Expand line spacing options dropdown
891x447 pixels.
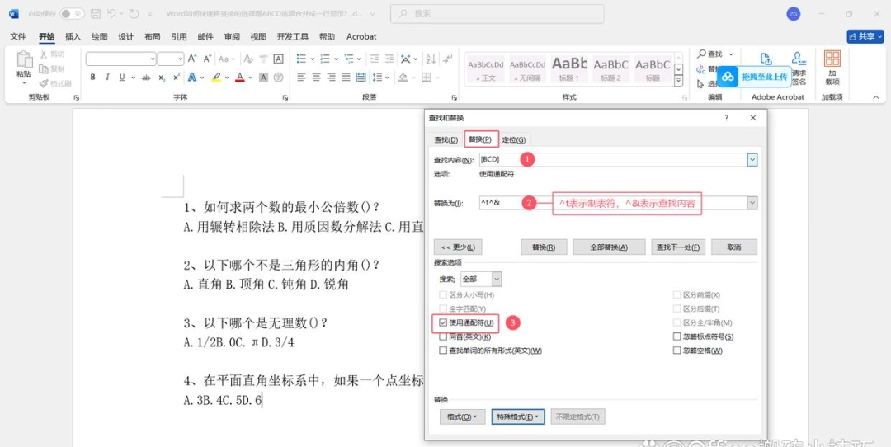[388, 78]
